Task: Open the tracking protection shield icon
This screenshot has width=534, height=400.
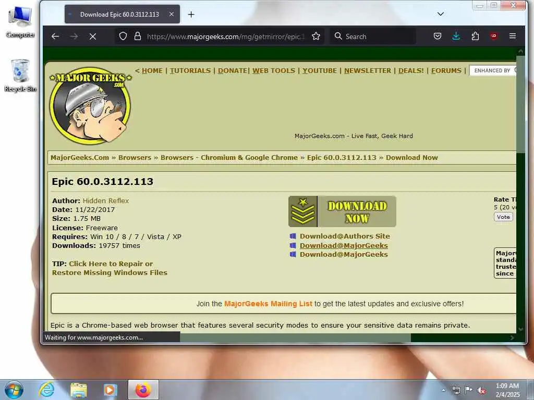Action: [123, 36]
